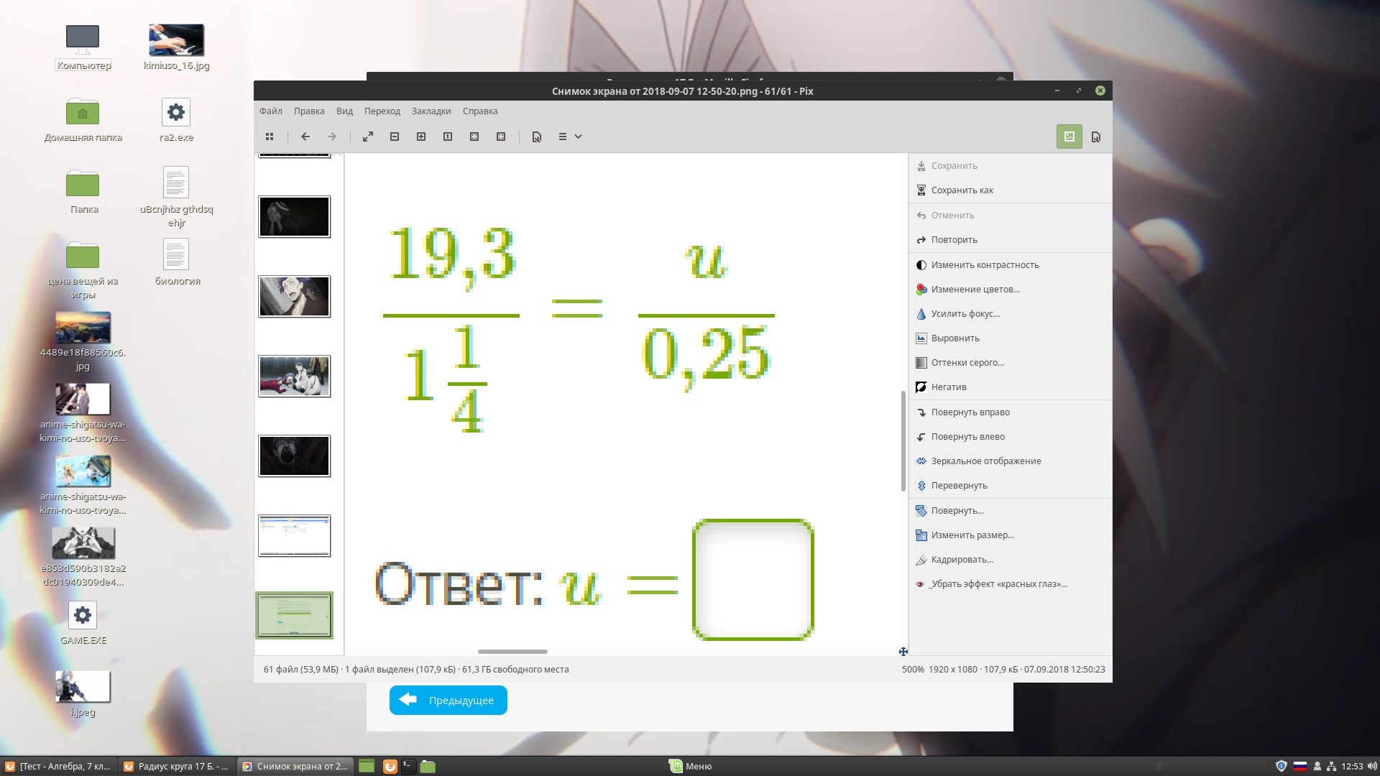Apply Negative effect toggle
Image resolution: width=1380 pixels, height=776 pixels.
coord(949,387)
